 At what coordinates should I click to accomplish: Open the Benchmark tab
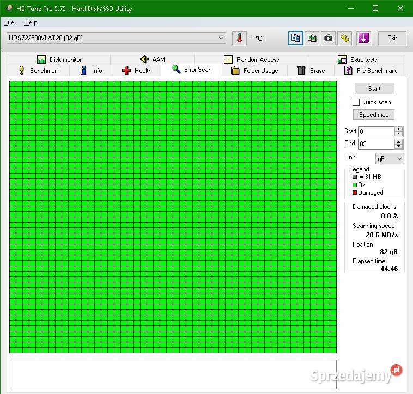pos(38,71)
